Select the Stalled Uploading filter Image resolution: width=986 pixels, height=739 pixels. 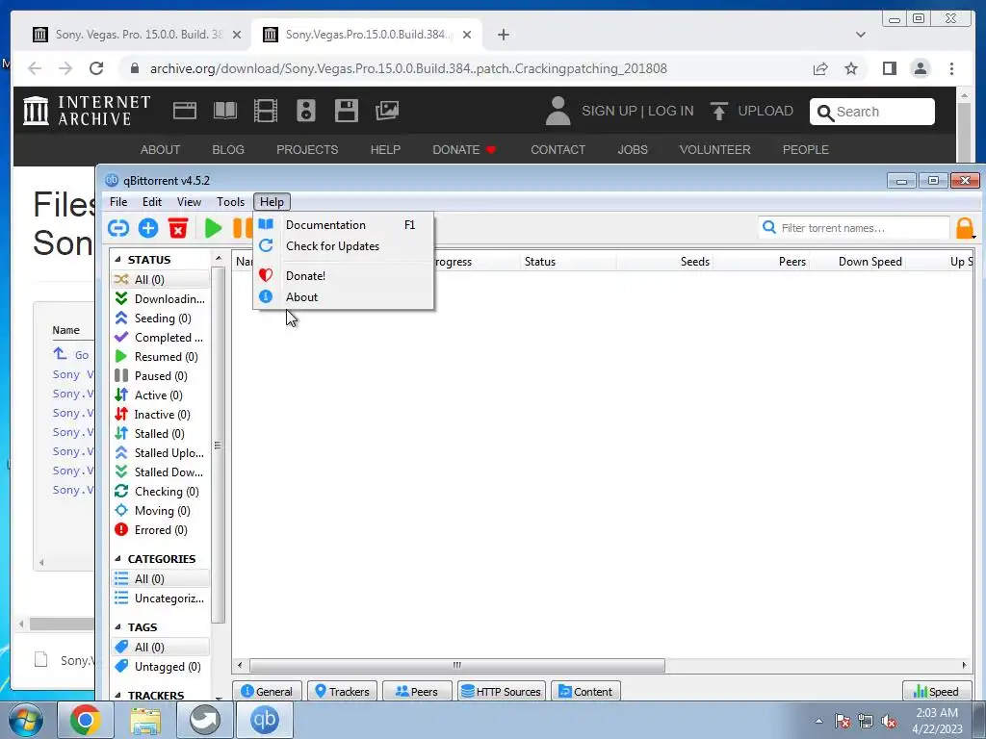tap(161, 453)
